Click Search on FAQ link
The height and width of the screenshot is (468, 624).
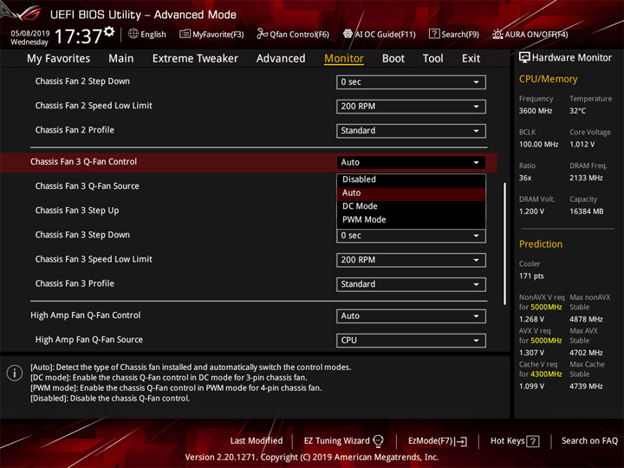589,441
